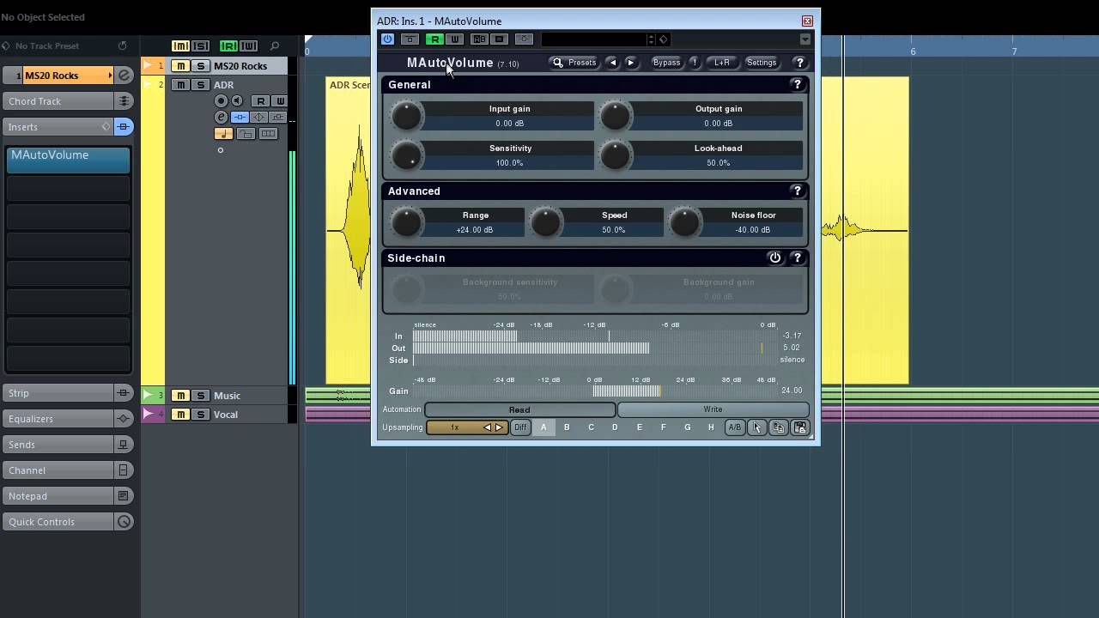Image resolution: width=1099 pixels, height=618 pixels.
Task: Collapse the Inserts inspector section
Action: click(x=59, y=127)
